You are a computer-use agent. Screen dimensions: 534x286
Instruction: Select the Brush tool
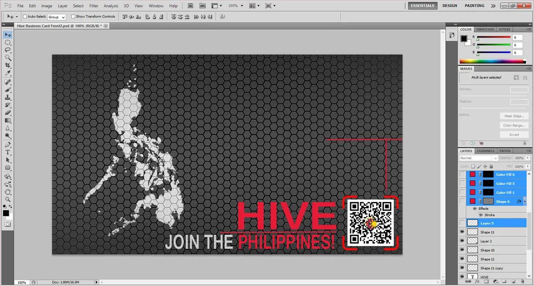pyautogui.click(x=8, y=90)
